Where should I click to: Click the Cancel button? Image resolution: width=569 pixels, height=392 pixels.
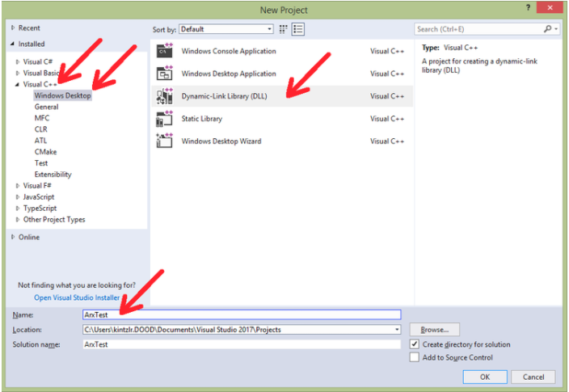[533, 377]
